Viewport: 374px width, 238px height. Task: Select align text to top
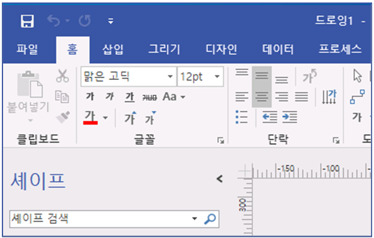pos(242,72)
